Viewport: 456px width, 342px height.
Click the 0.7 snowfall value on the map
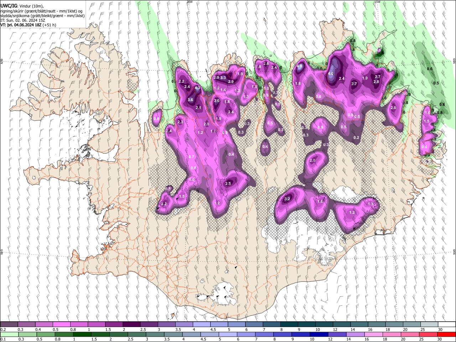coord(191,157)
